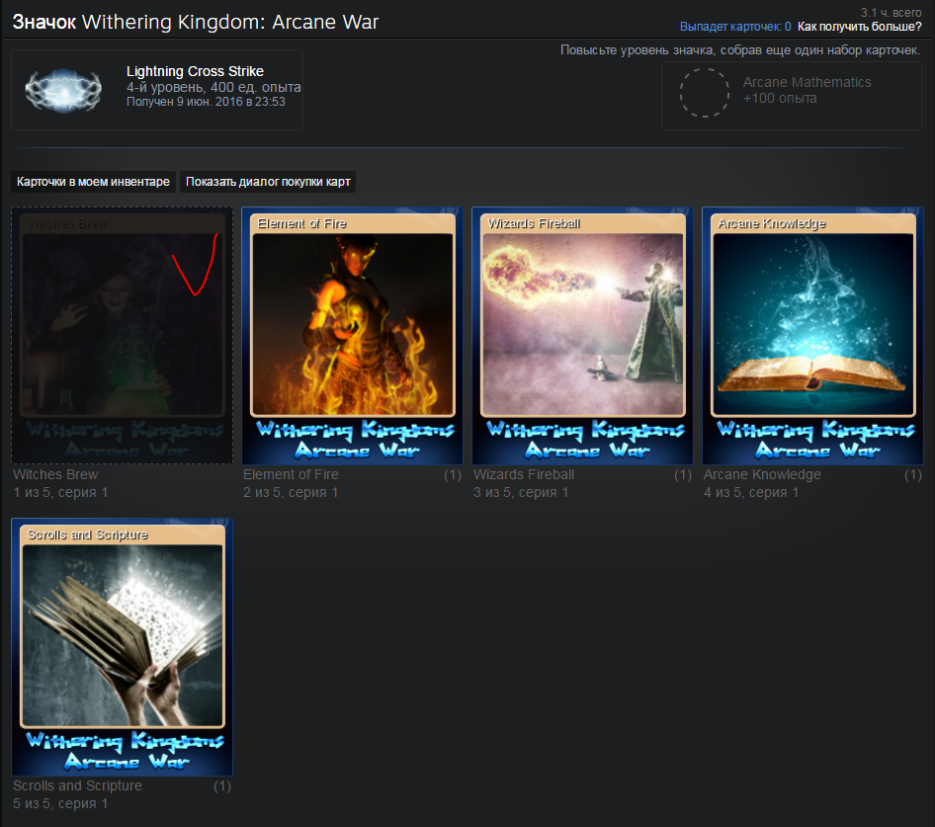Click 'Arcane Mathematics' next badge title
Image resolution: width=935 pixels, height=827 pixels.
click(807, 82)
